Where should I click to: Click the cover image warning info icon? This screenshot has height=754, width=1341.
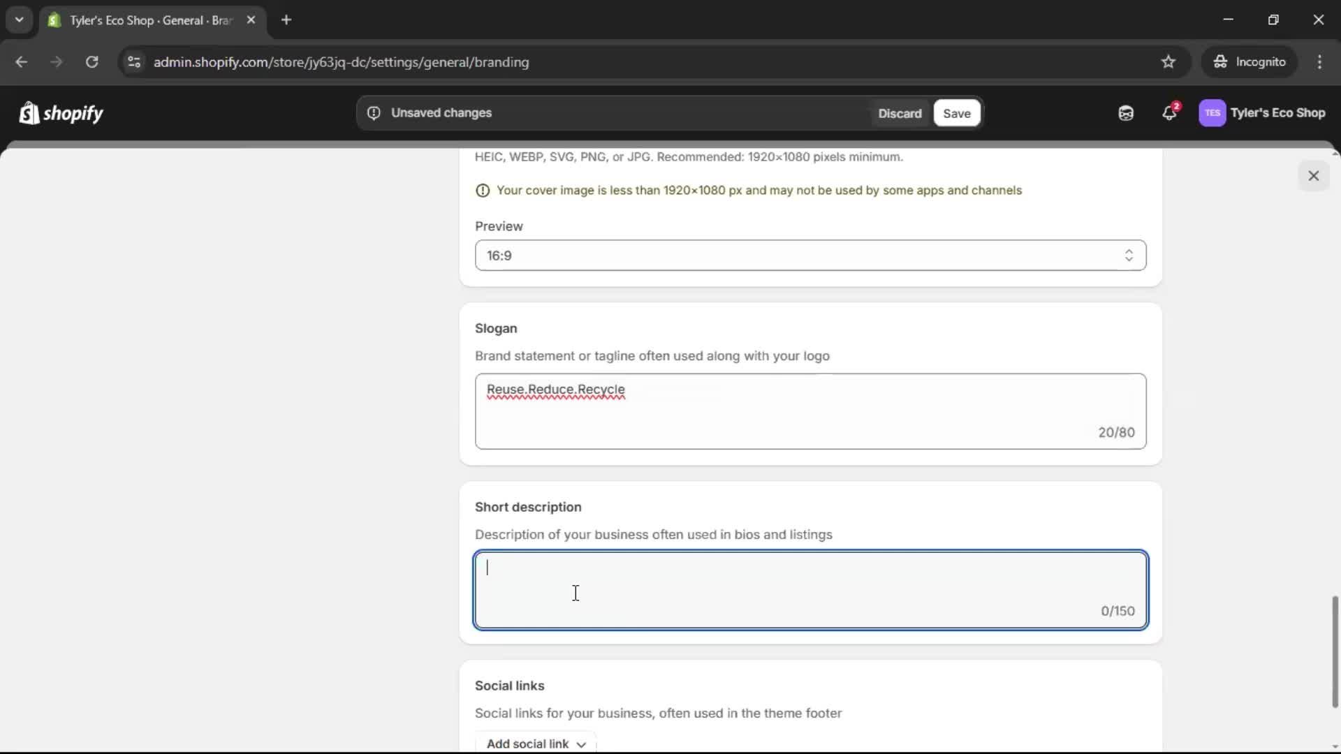point(483,190)
